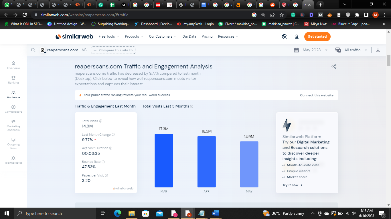Click the header search globe icon

(284, 36)
